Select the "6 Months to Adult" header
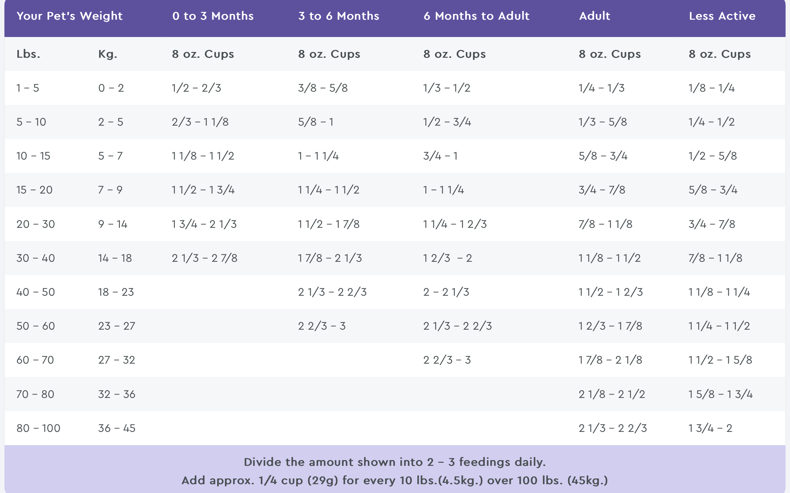 476,16
